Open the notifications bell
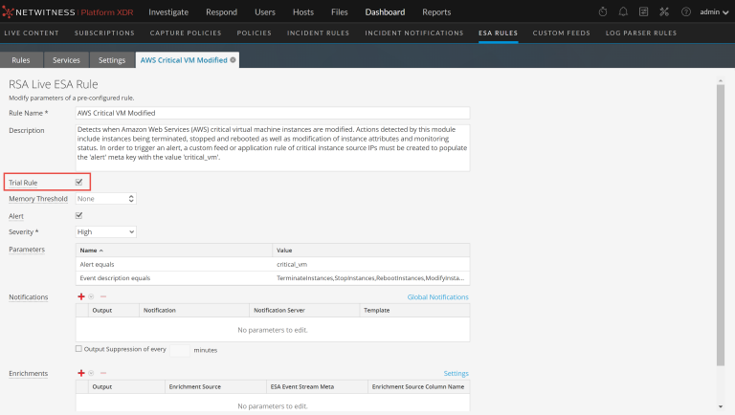The width and height of the screenshot is (735, 415). point(623,12)
